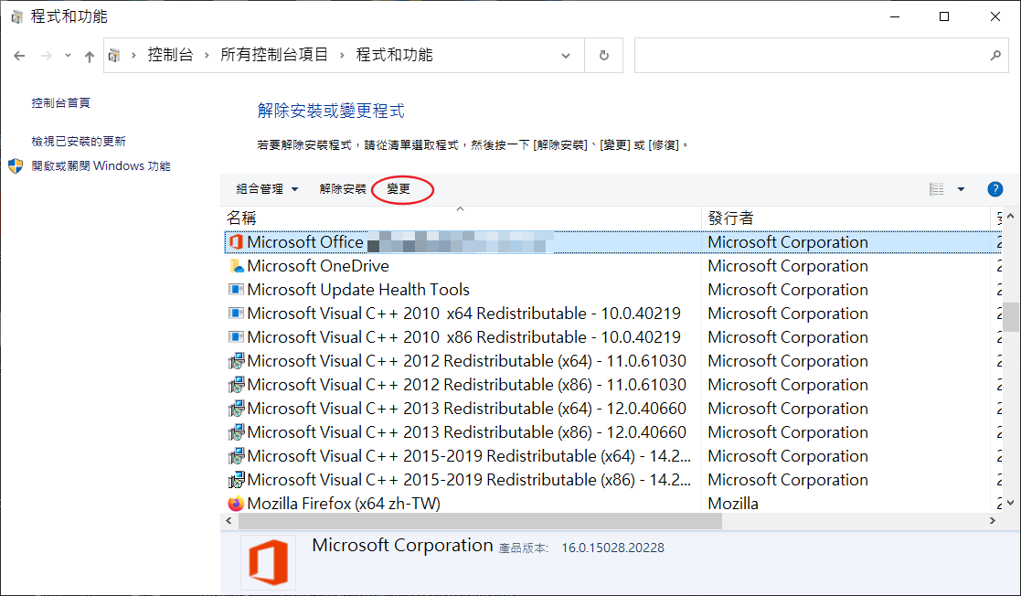Select Visual C++ 2010 x86 Redistributable row

(x=612, y=337)
